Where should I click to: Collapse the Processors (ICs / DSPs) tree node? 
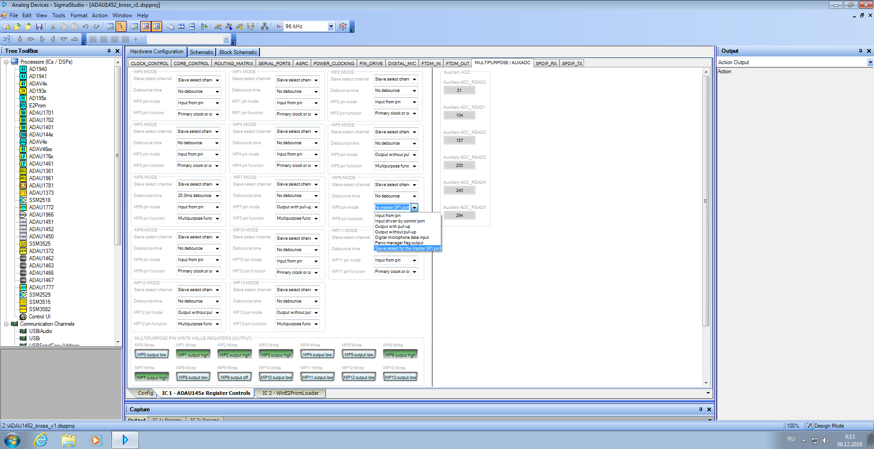(x=6, y=62)
